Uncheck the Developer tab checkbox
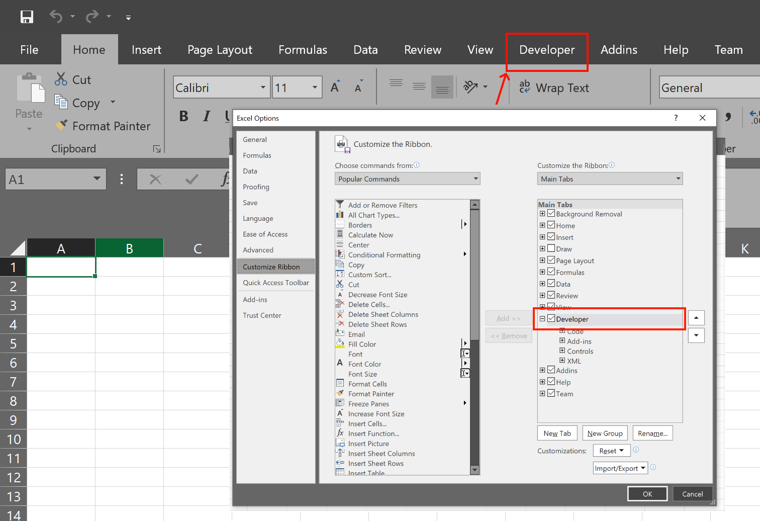The image size is (760, 521). click(x=551, y=318)
